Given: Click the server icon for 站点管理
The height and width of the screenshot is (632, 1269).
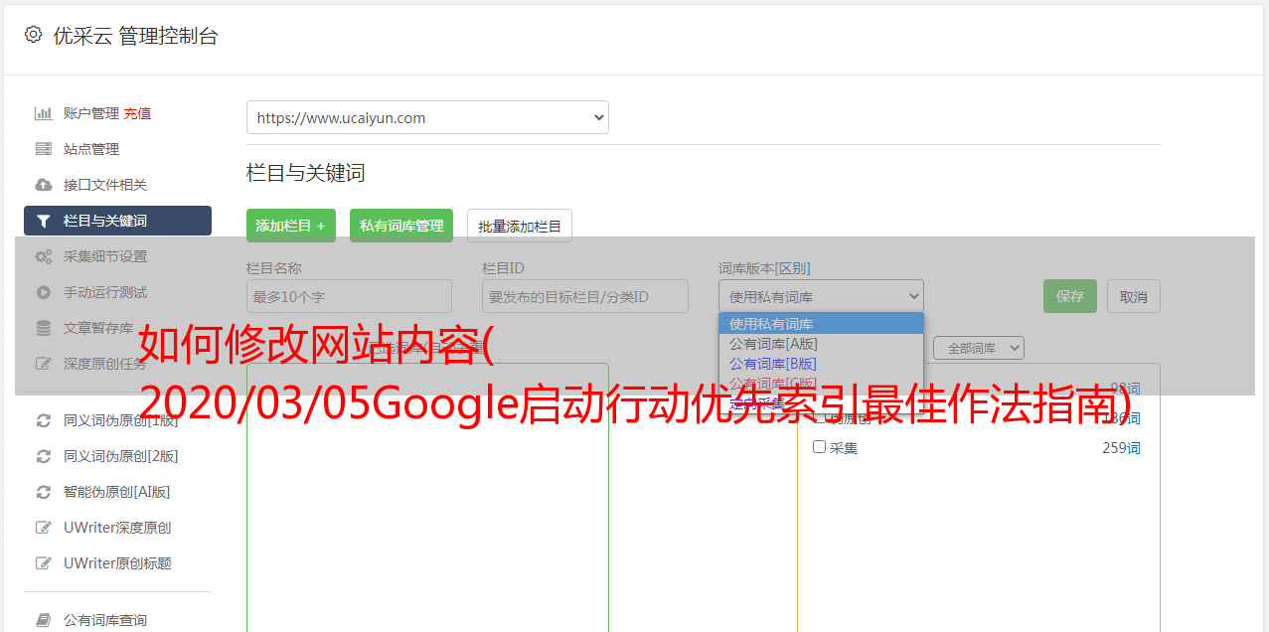Looking at the screenshot, I should (x=43, y=149).
